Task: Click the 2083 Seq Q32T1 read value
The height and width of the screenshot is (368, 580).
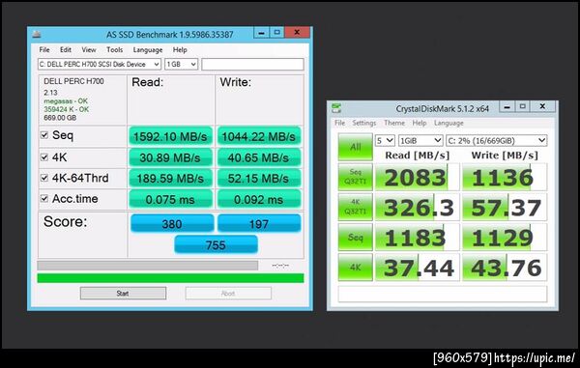Action: coord(418,177)
